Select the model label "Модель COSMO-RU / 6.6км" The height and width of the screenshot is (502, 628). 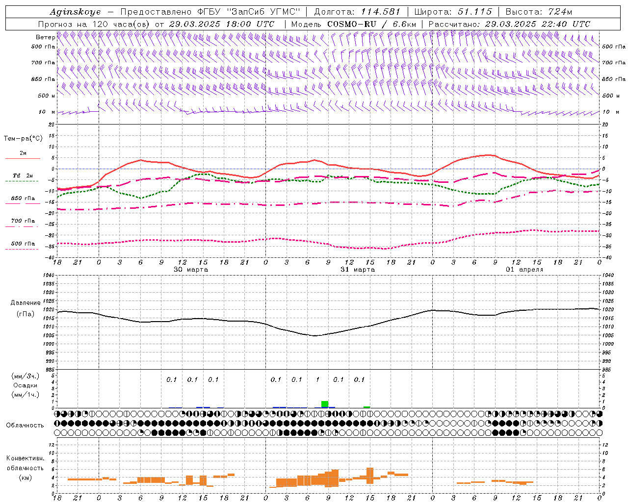(354, 24)
